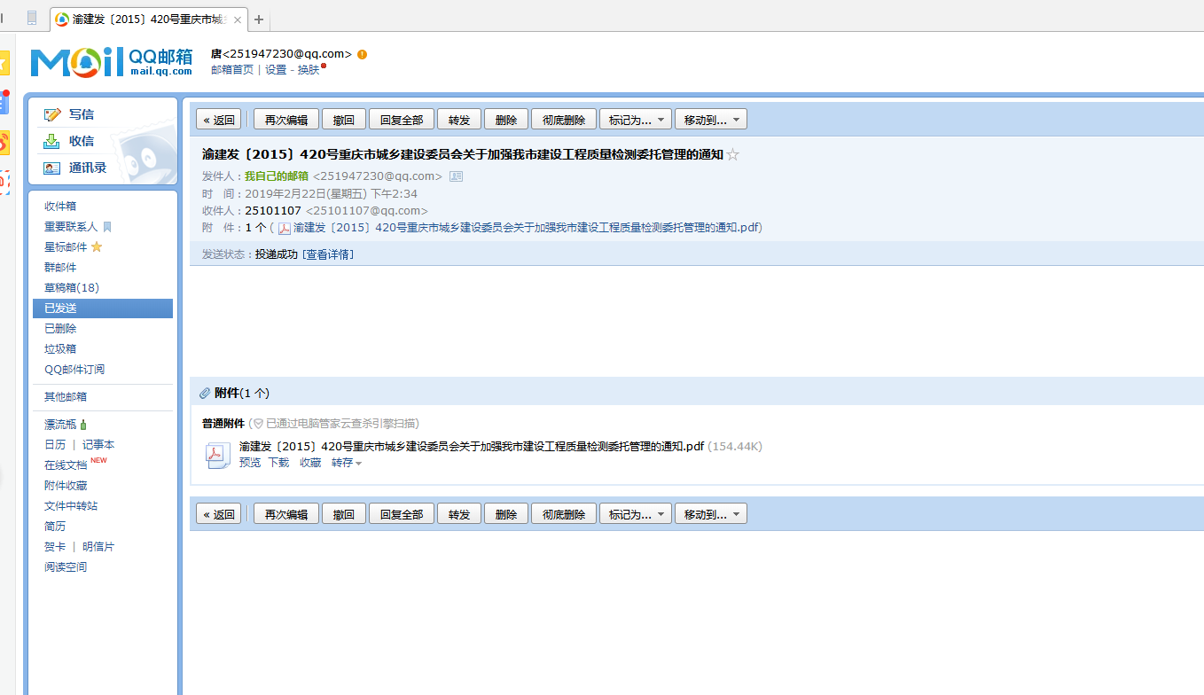Click bottom 撤回 button
Viewport: 1204px width, 695px height.
pyautogui.click(x=344, y=514)
